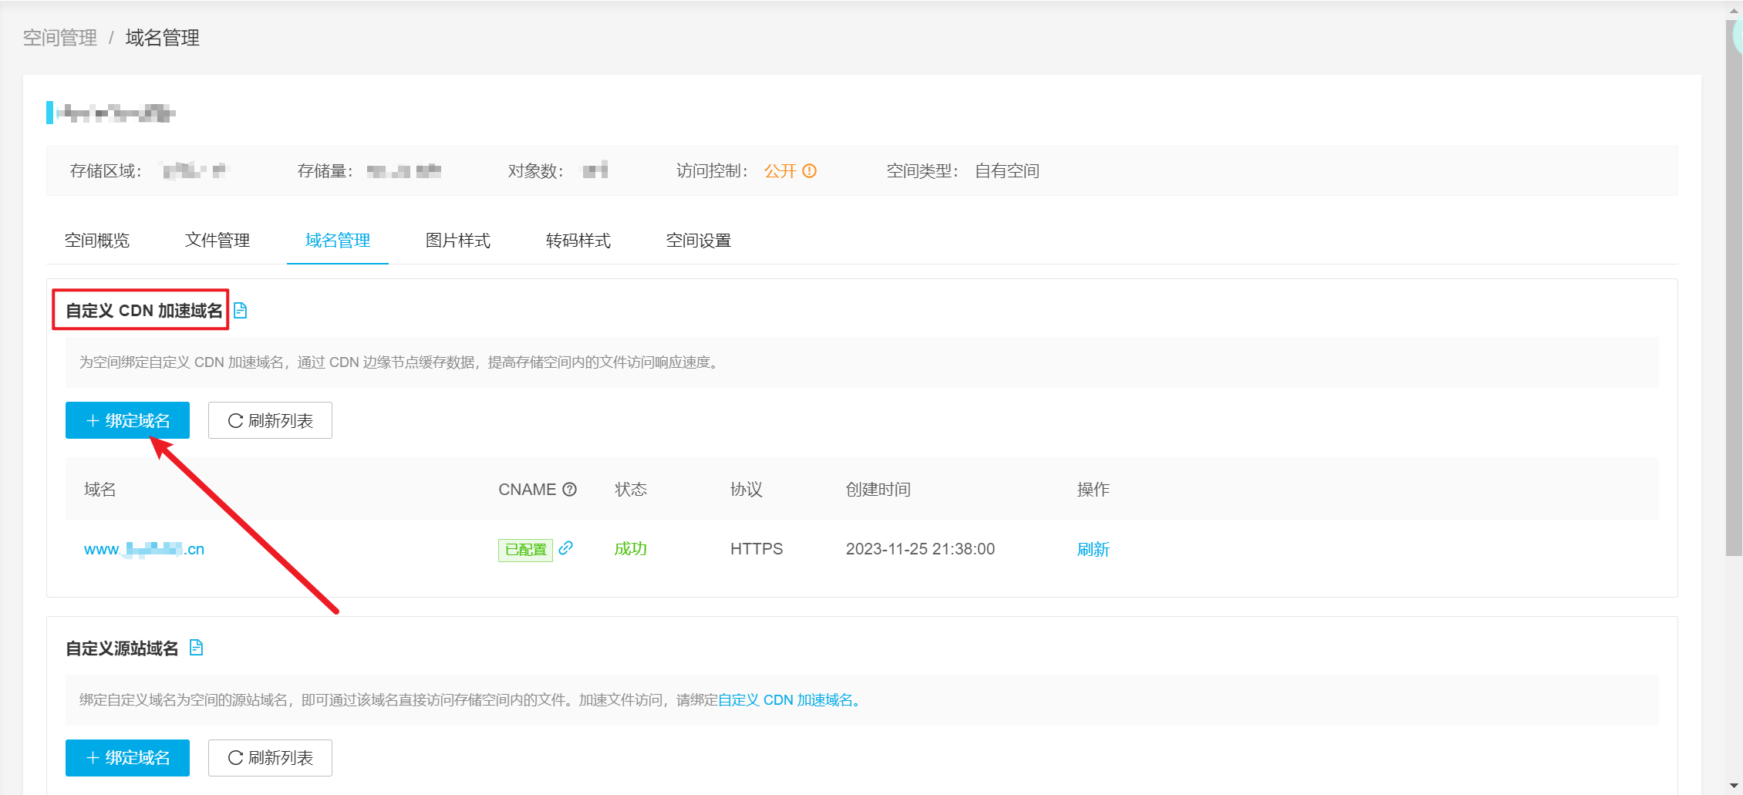Switch to the 文件管理 tab
The width and height of the screenshot is (1743, 795).
pyautogui.click(x=217, y=241)
